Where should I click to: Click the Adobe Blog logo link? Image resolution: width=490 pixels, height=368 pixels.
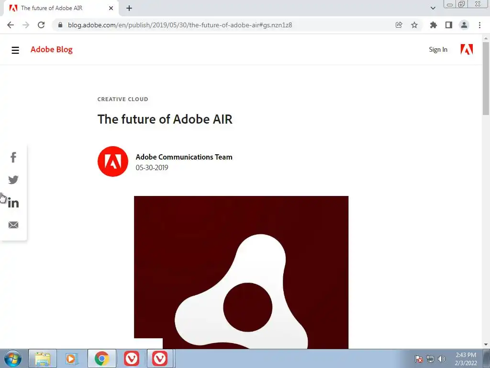tap(52, 49)
